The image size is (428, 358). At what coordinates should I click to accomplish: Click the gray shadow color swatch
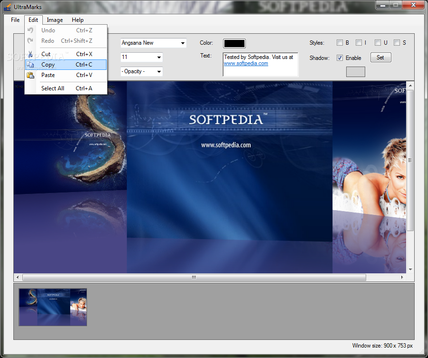click(355, 72)
